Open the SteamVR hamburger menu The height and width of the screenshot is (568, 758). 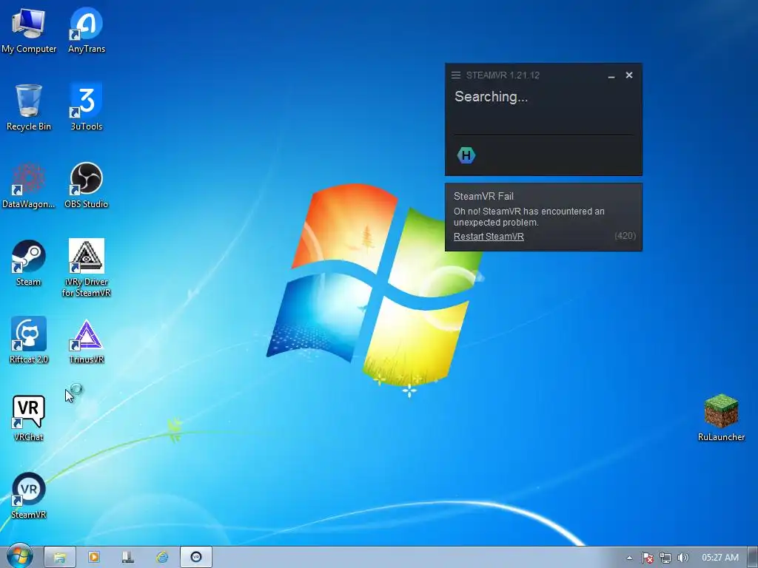click(x=456, y=75)
